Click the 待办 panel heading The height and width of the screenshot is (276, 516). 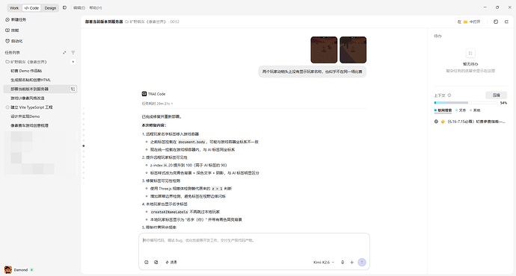click(437, 36)
